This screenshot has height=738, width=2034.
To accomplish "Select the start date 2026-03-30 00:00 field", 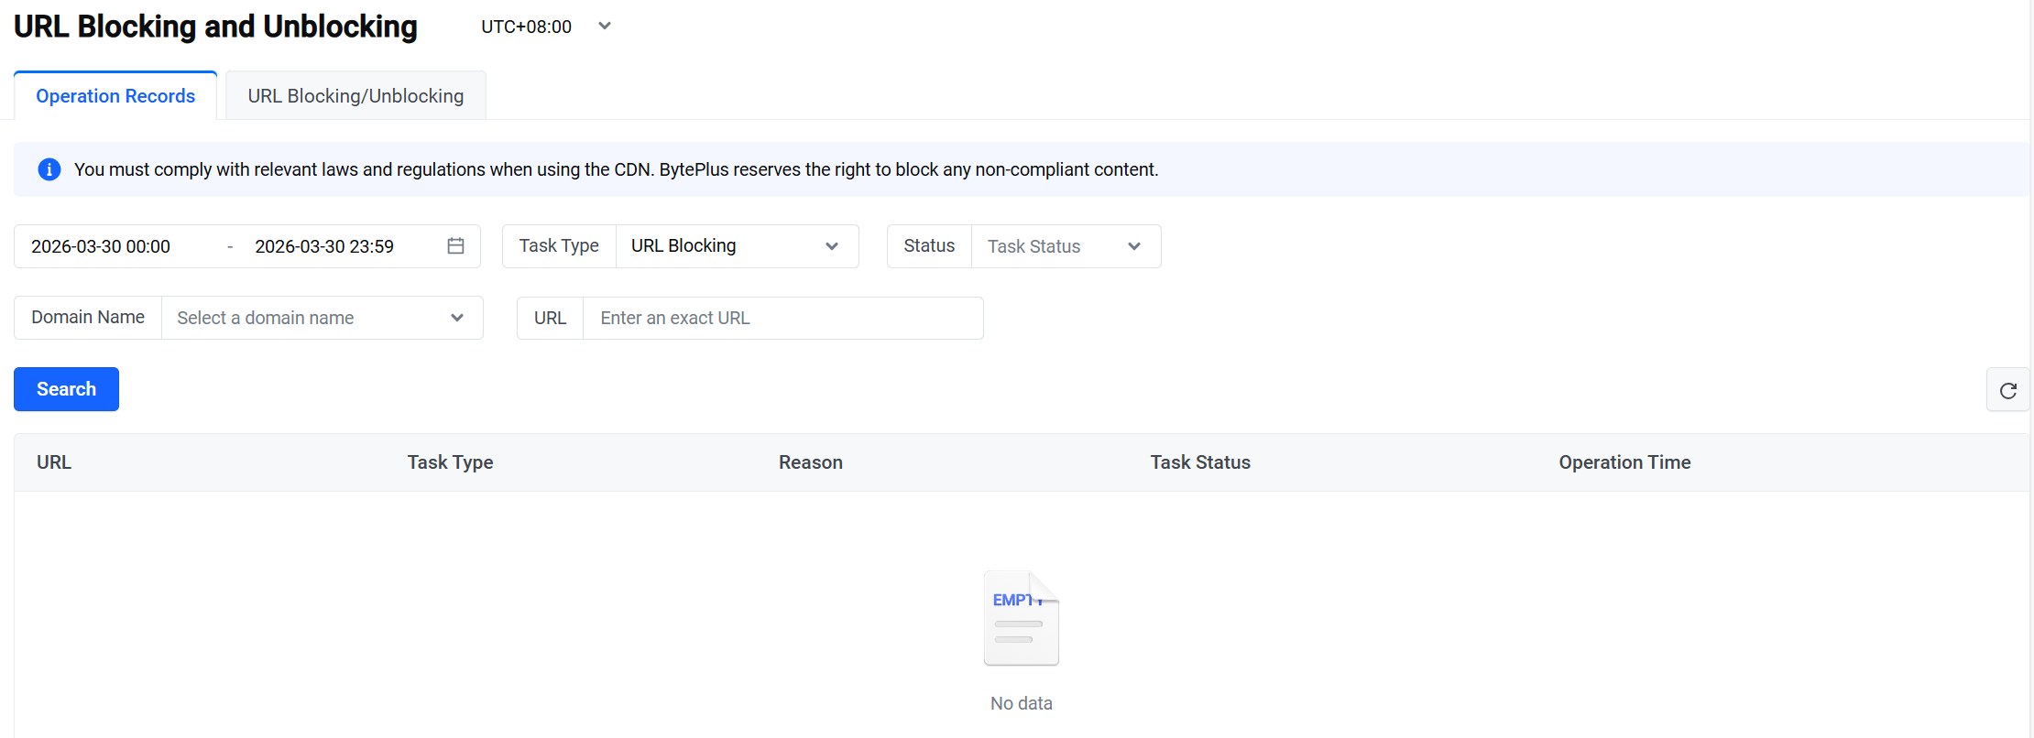I will click(x=101, y=246).
